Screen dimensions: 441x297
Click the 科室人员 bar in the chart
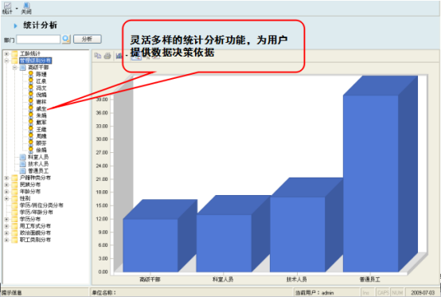click(224, 243)
